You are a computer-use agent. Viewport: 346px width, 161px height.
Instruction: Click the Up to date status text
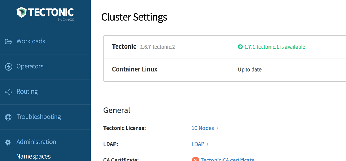250,70
